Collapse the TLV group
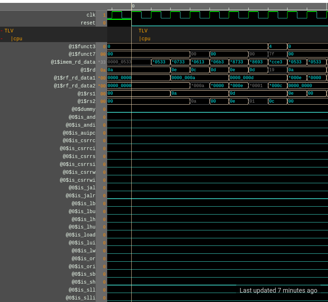 (2, 31)
